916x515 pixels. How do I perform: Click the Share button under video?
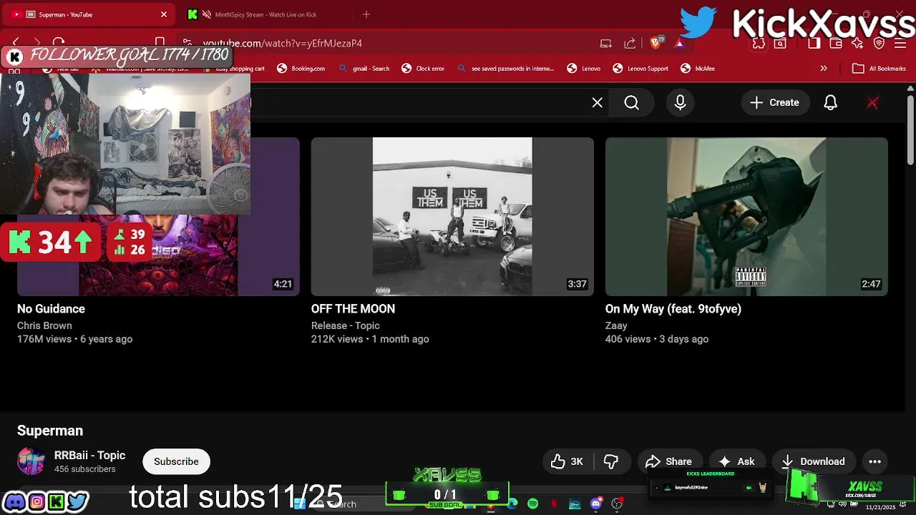coord(668,461)
